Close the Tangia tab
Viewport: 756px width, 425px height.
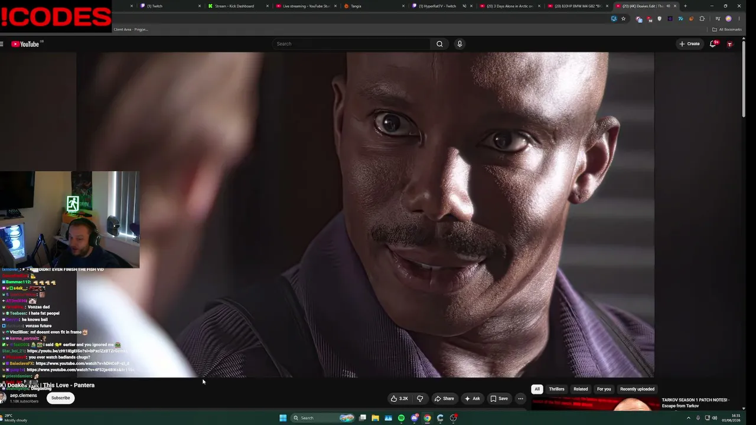pyautogui.click(x=403, y=6)
